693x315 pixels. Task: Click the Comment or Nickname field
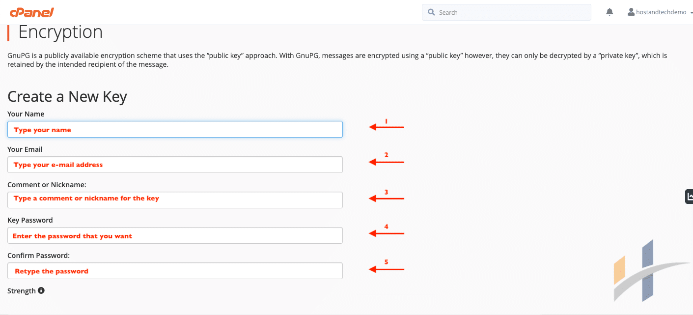175,200
